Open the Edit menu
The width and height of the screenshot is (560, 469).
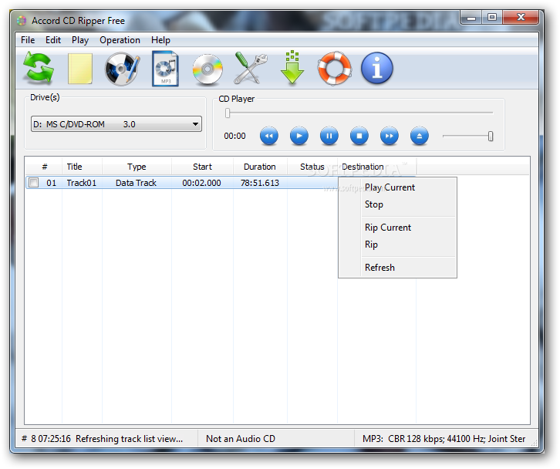(x=53, y=40)
